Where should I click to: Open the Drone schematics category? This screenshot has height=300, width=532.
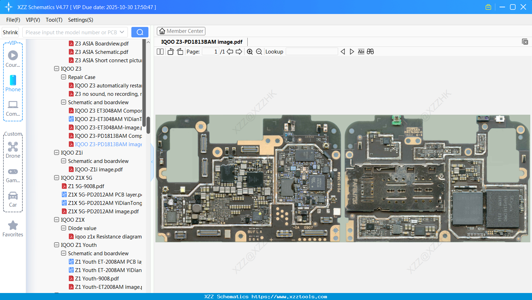[x=13, y=147]
